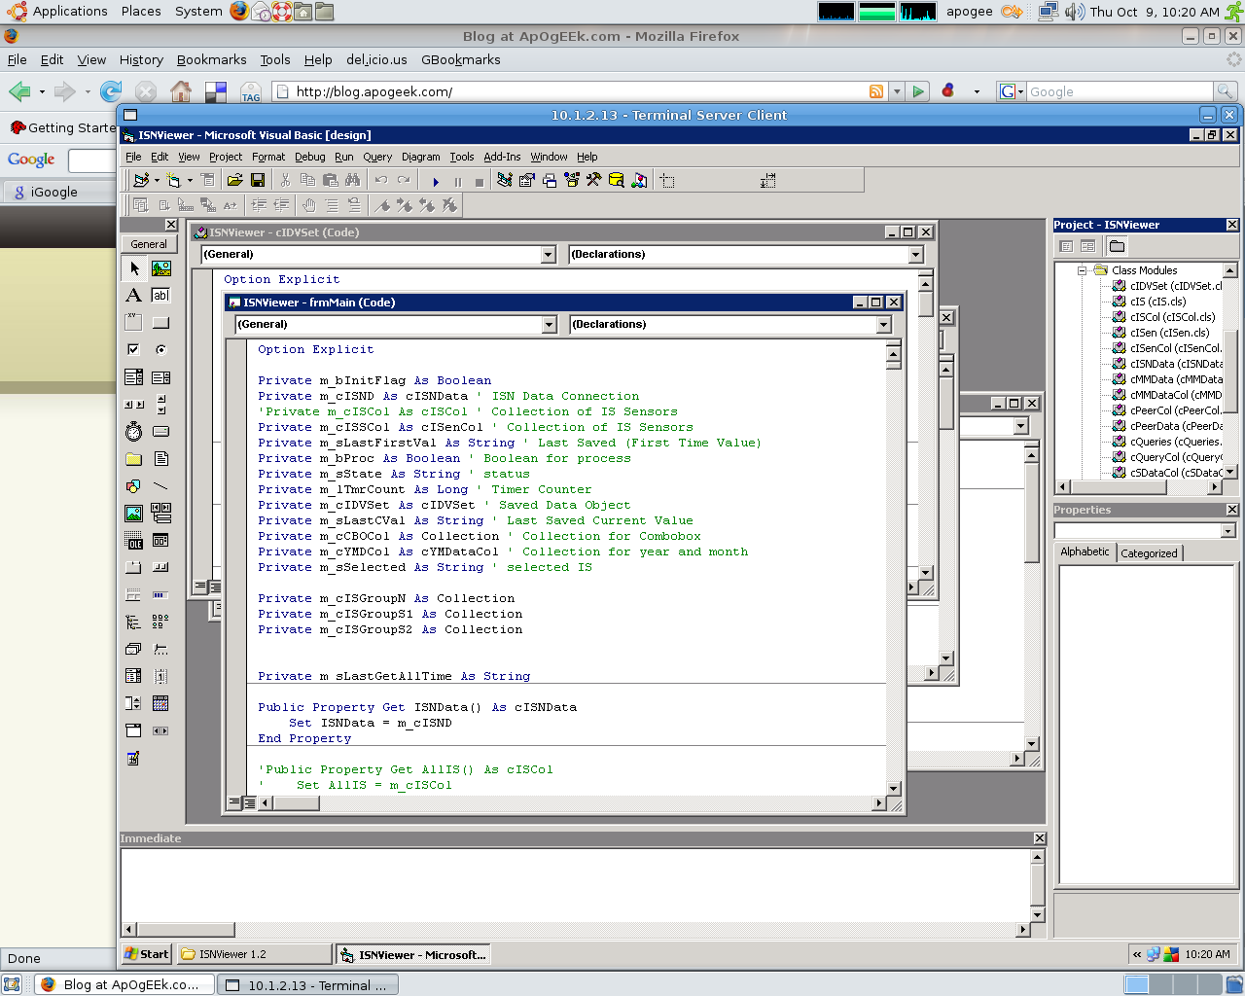The width and height of the screenshot is (1245, 996).
Task: Open the GNOME Applications menu
Action: tap(58, 12)
